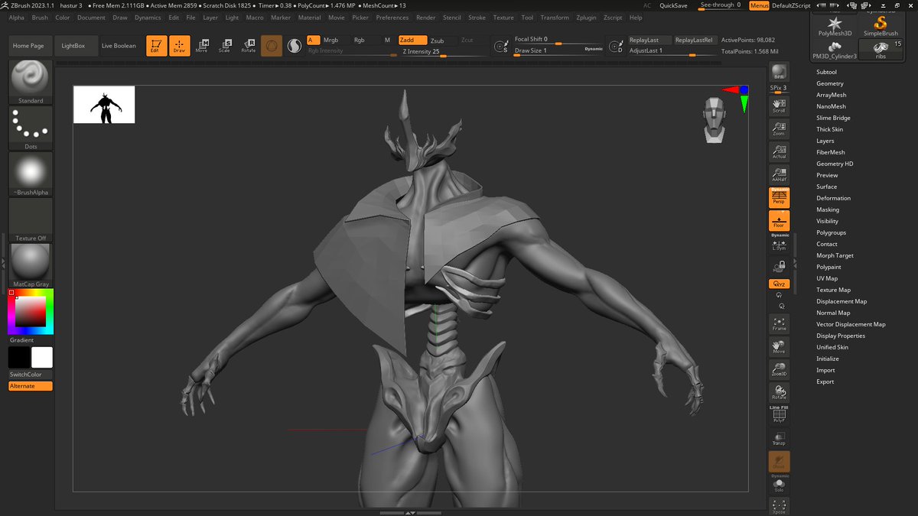Toggle the Floor grid
The width and height of the screenshot is (918, 516).
779,221
